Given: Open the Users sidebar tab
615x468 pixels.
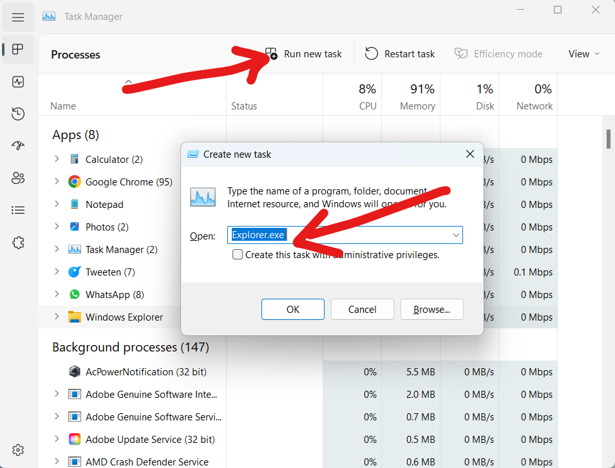Looking at the screenshot, I should (18, 178).
